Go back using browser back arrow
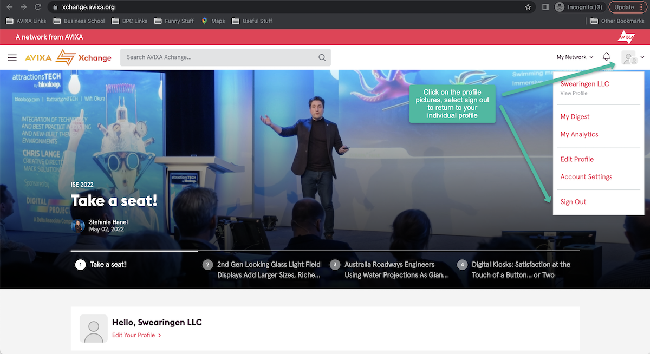This screenshot has width=650, height=354. [x=10, y=8]
